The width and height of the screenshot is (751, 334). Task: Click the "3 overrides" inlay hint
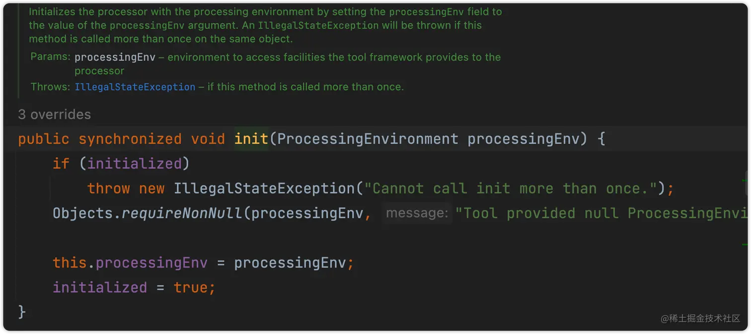(x=55, y=114)
